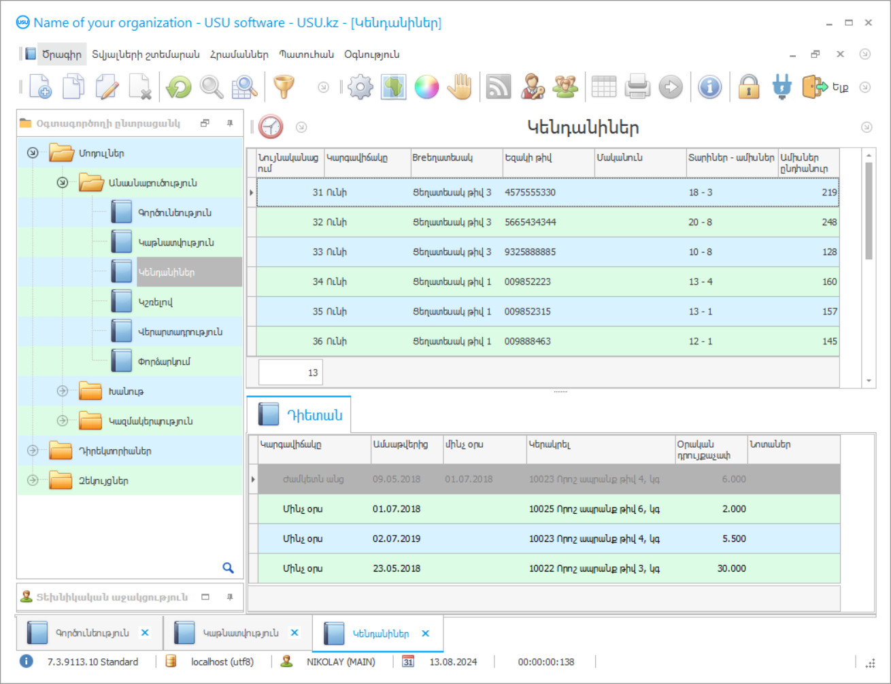Click the green refresh arrow icon

point(178,87)
